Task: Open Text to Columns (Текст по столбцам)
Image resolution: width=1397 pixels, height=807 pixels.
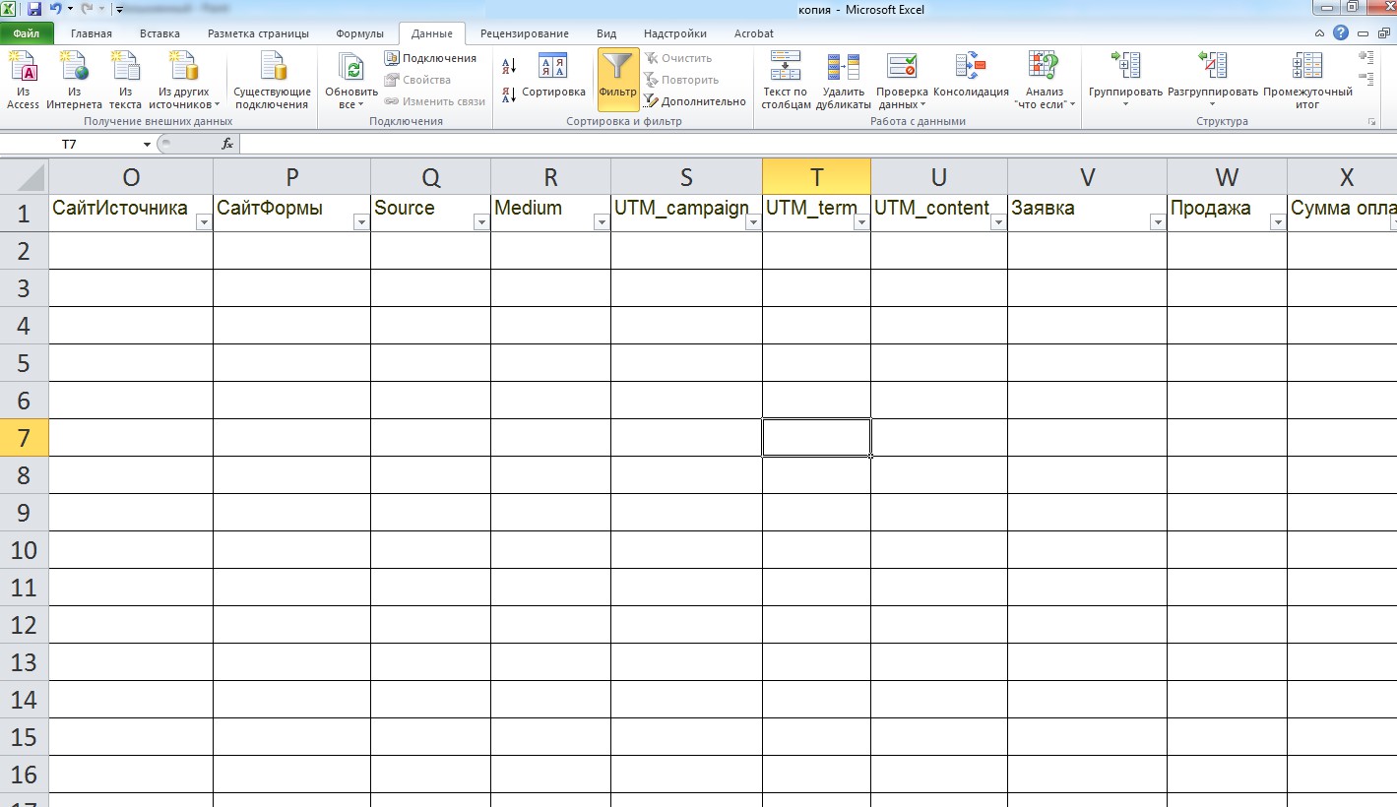Action: (786, 81)
